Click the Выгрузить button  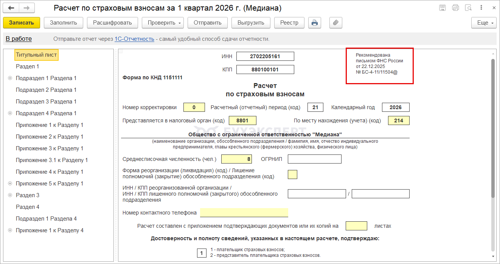[251, 23]
